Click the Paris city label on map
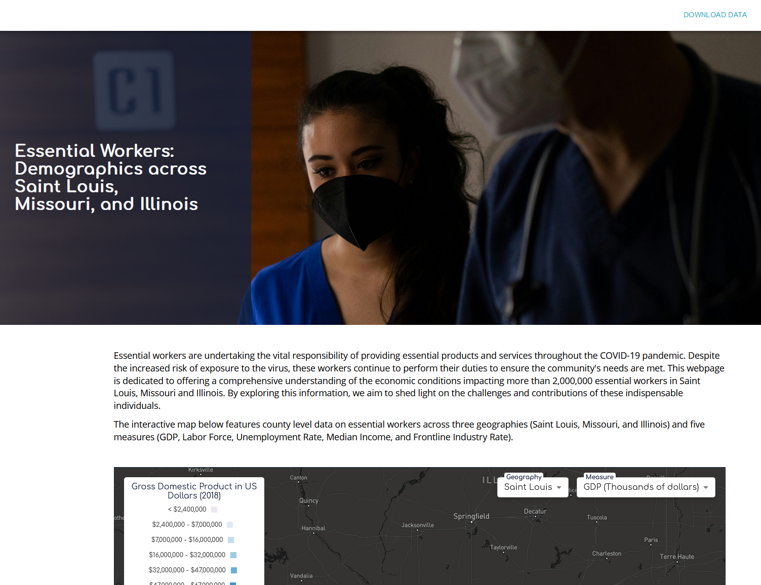 pyautogui.click(x=651, y=540)
